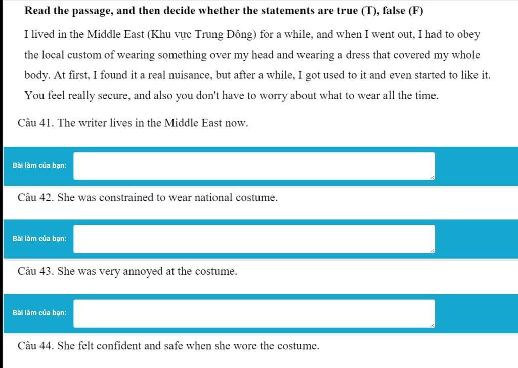Click the Câu 43 'very annoyed' statement
Screen dimensions: 518x368
tap(127, 271)
